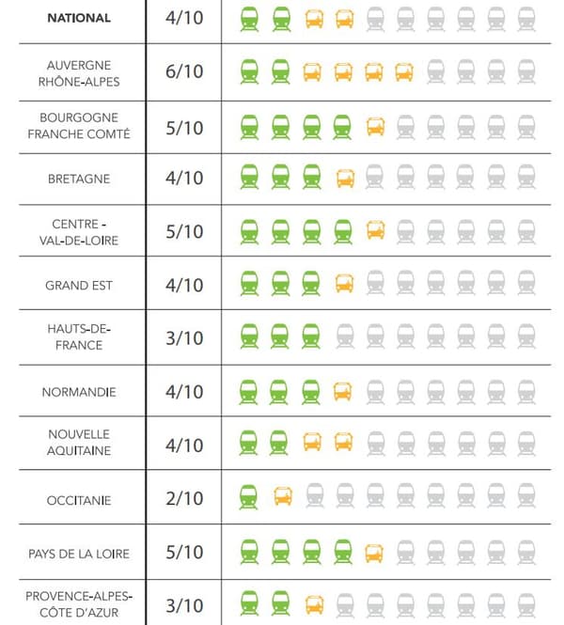
Task: Click the last grey train in Grand Est row
Action: point(526,283)
